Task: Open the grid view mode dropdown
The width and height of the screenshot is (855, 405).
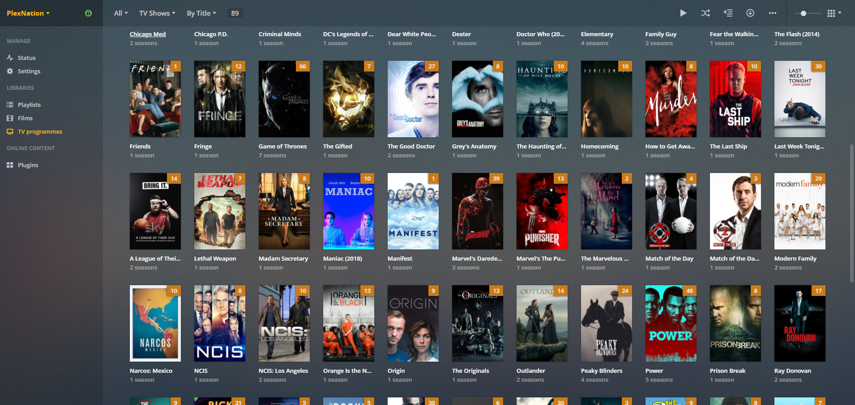Action: point(834,13)
